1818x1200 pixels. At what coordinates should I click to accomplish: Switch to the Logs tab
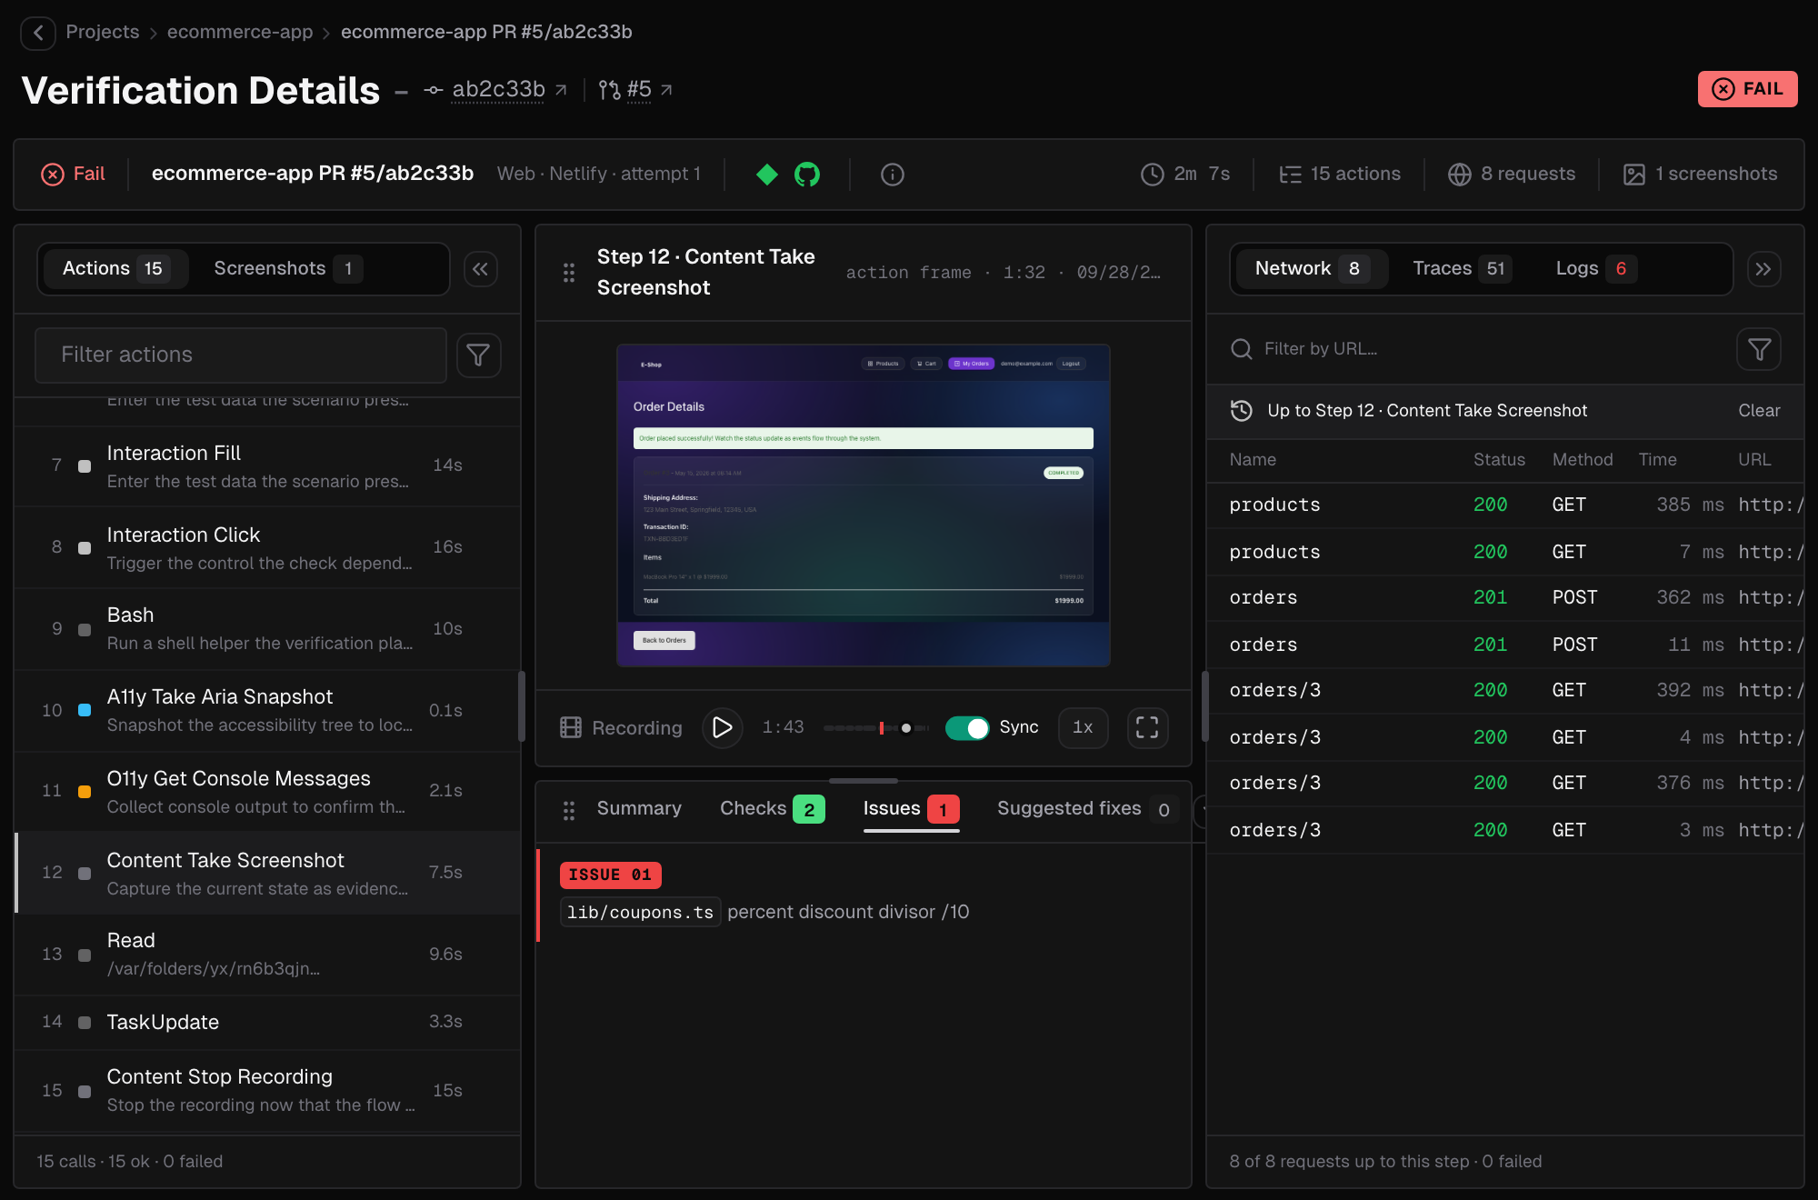point(1595,269)
